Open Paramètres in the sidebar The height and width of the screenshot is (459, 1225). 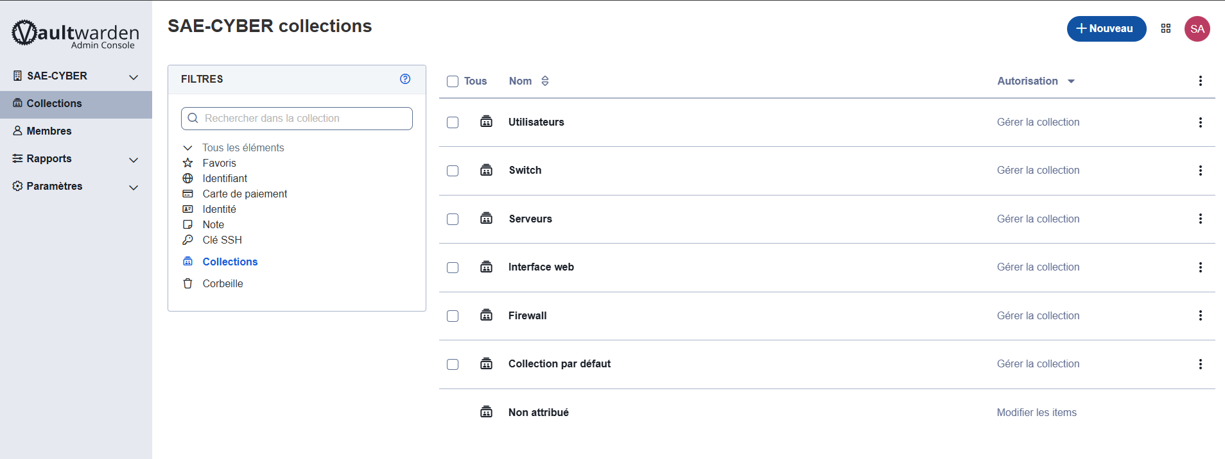54,186
